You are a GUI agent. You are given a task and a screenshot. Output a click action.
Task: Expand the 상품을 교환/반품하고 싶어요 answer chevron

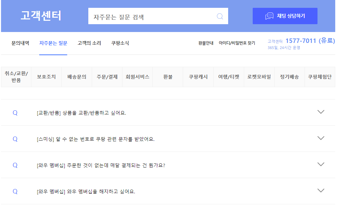click(321, 112)
